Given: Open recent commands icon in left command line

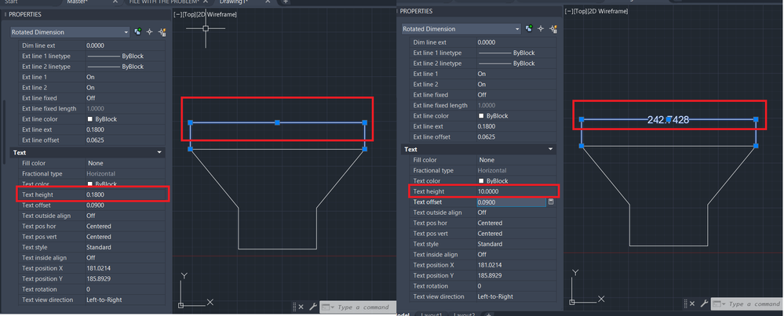Looking at the screenshot, I should (x=327, y=307).
